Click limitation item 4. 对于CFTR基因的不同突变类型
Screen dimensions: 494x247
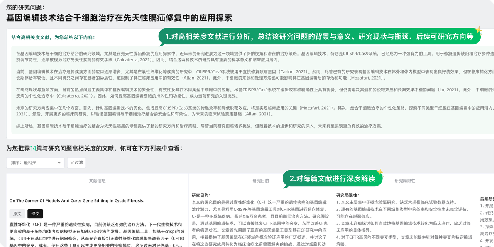pyautogui.click(x=404, y=240)
